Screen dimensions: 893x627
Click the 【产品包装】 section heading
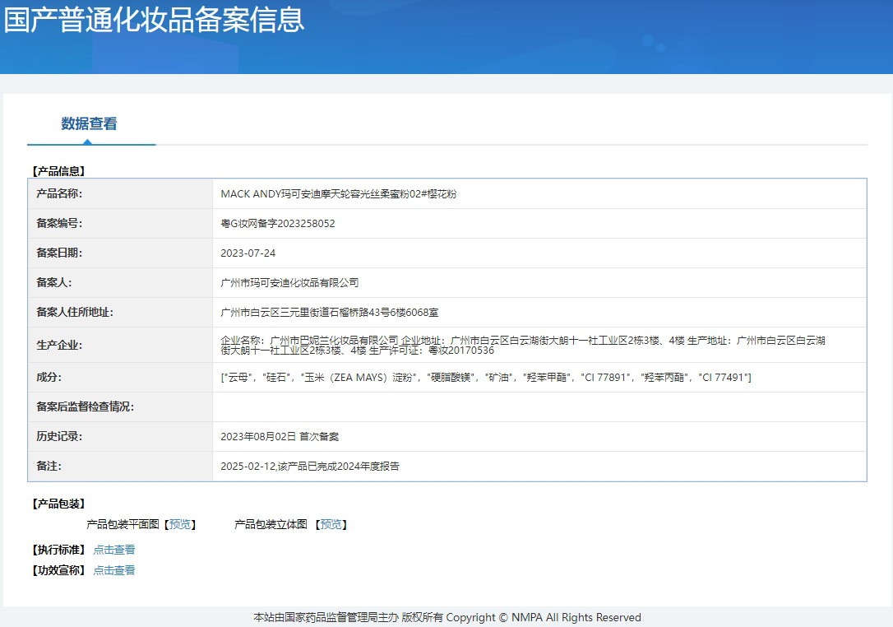pos(58,504)
